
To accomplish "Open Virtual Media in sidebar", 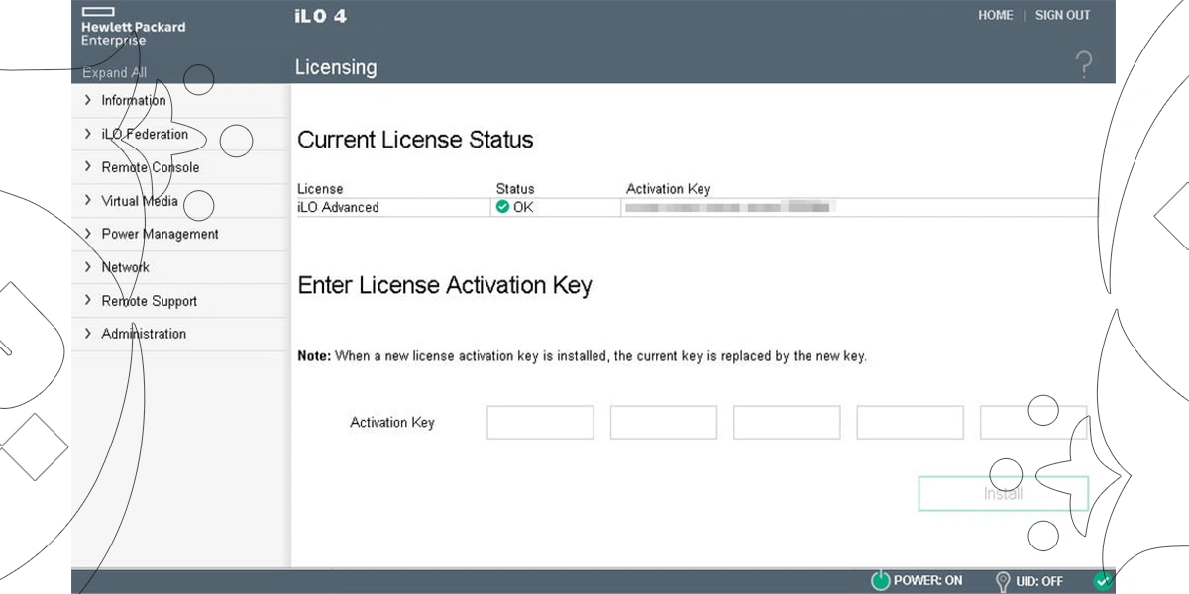I will click(140, 201).
